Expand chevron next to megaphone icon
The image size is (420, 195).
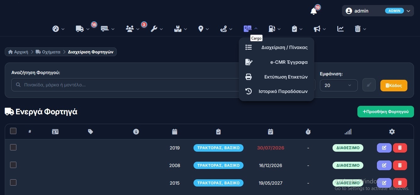click(x=324, y=29)
